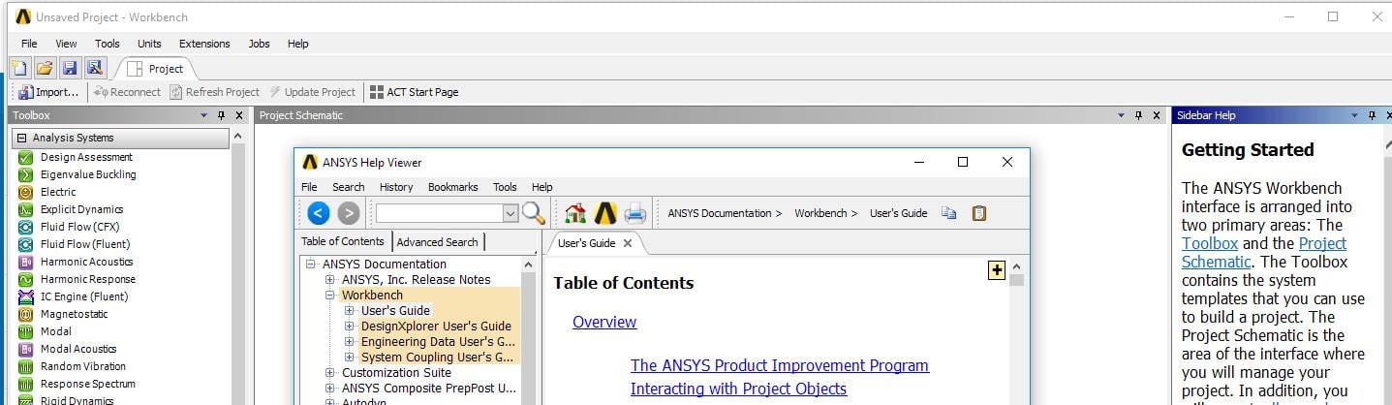Open the help search box dropdown arrow
1392x405 pixels.
[510, 213]
